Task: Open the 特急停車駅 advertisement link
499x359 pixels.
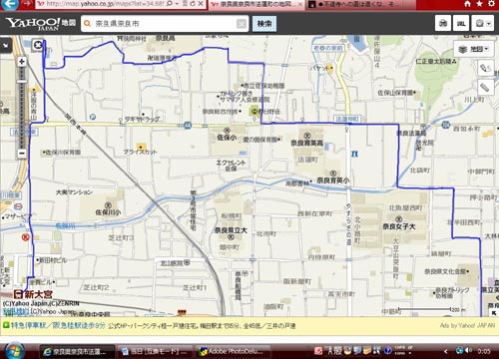Action: (x=58, y=325)
